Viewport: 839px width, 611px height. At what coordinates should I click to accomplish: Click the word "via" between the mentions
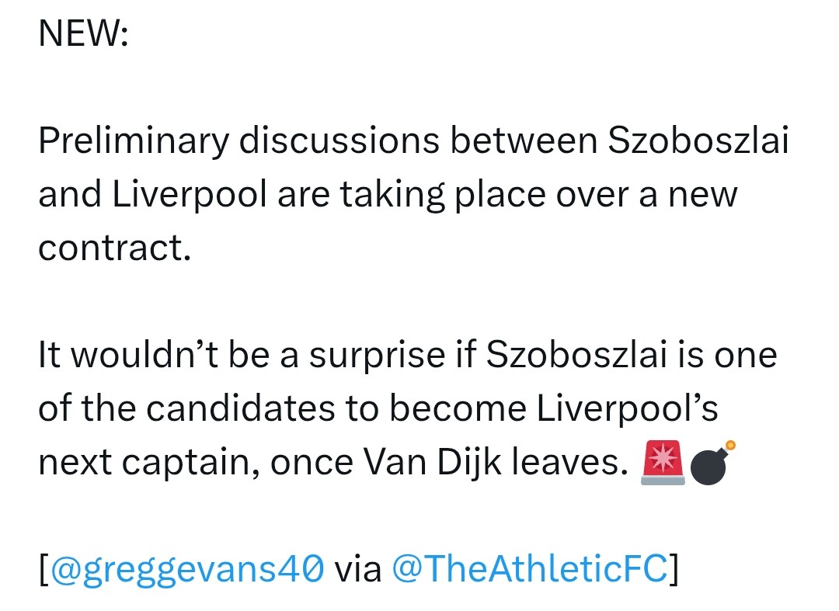pyautogui.click(x=358, y=571)
